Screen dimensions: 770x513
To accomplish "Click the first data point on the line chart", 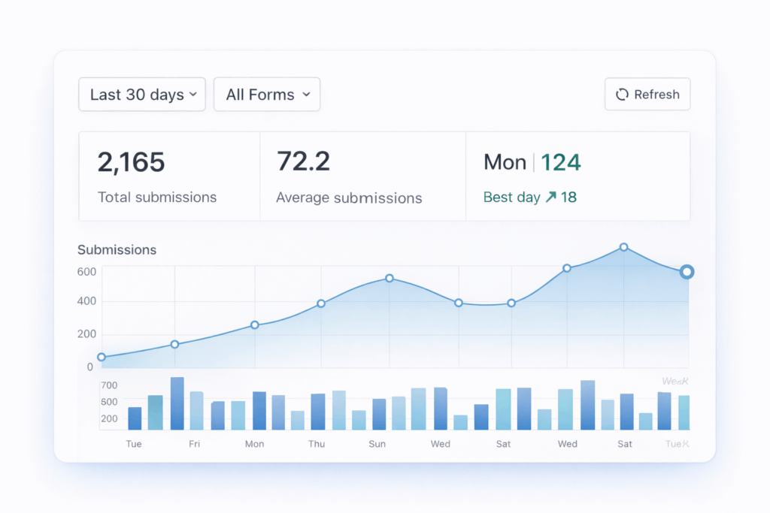I will coord(102,358).
